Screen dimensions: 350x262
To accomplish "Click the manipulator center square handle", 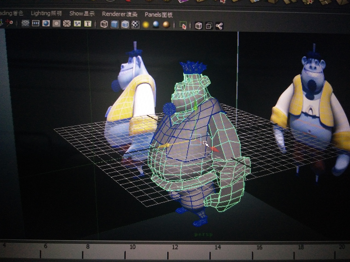I will 196,139.
